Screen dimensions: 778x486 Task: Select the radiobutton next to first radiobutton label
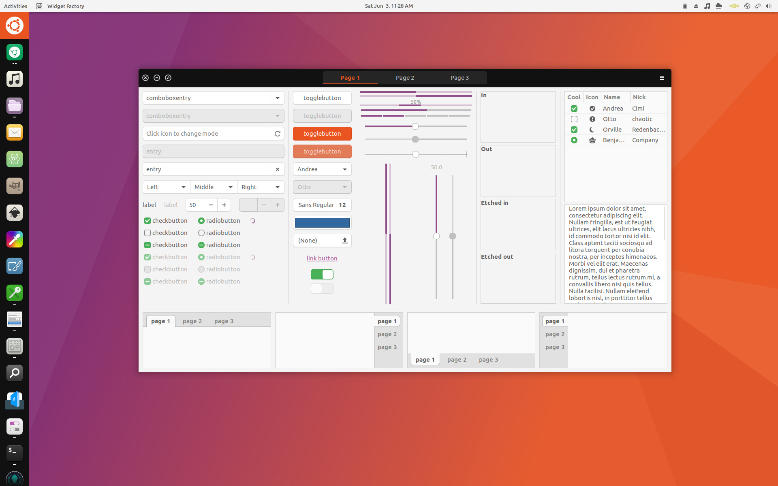pyautogui.click(x=200, y=220)
